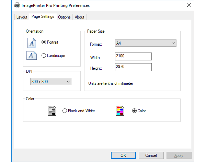Click the black and white print icon
The image size is (206, 162).
click(52, 111)
